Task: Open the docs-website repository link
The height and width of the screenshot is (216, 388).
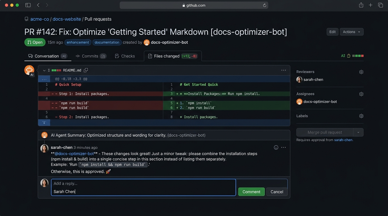Action: (67, 19)
